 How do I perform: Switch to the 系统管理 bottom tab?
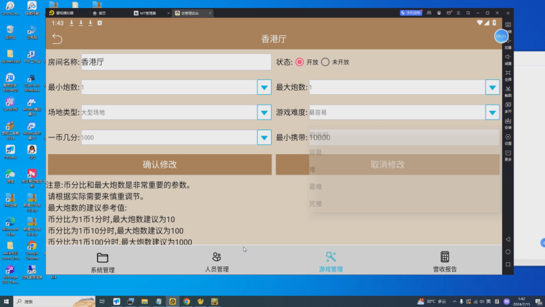[x=102, y=262]
